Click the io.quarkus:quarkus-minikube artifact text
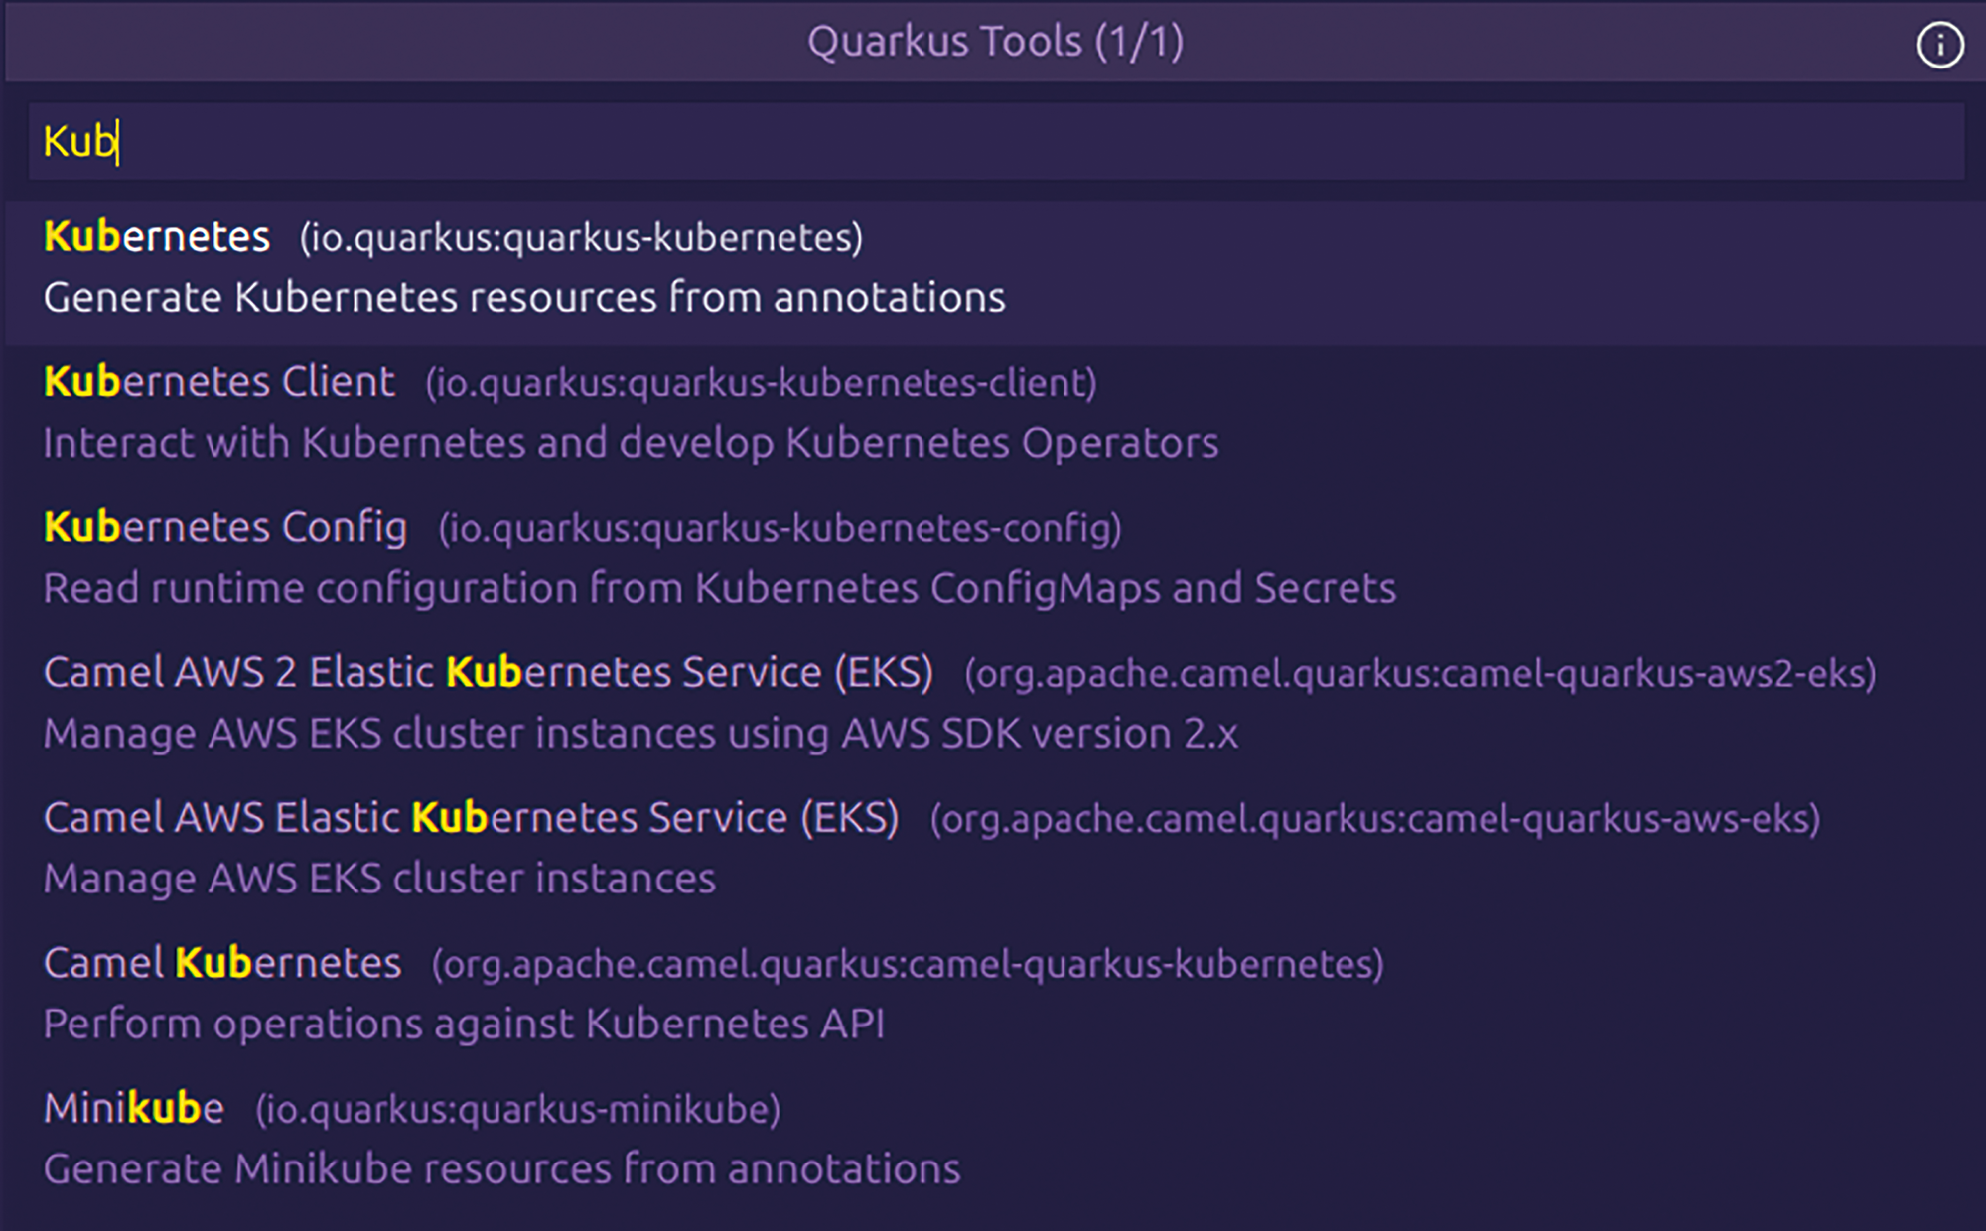Screen dimensions: 1986x1231 pyautogui.click(x=518, y=1110)
